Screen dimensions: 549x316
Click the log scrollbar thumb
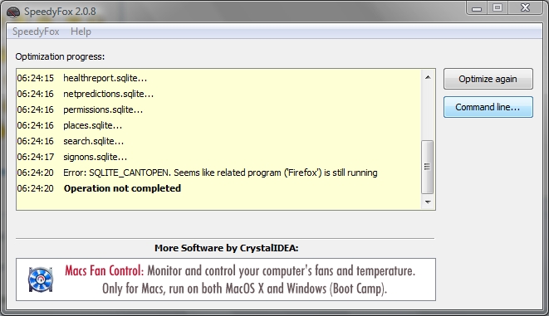click(x=427, y=167)
